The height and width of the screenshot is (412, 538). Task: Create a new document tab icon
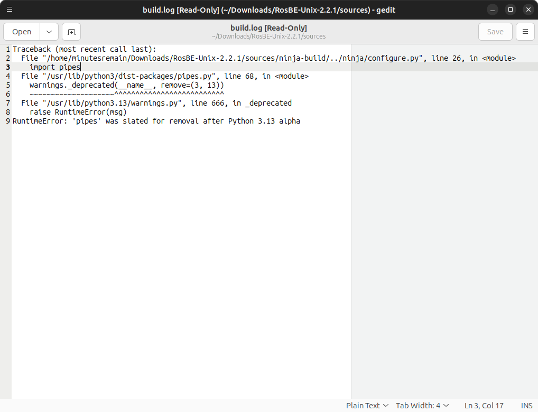coord(71,32)
